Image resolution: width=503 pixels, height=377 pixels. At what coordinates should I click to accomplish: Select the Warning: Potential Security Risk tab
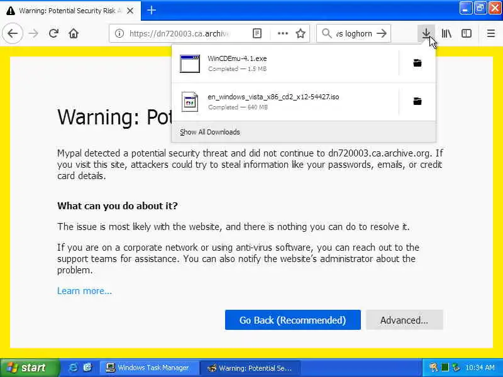coord(70,11)
